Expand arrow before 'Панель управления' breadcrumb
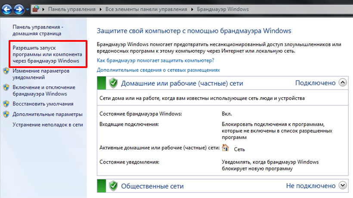 (43, 9)
